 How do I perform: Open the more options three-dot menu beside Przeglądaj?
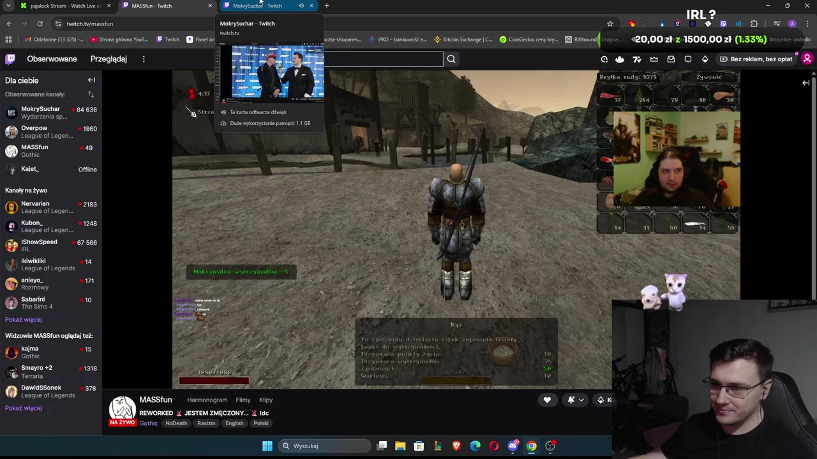coord(144,59)
